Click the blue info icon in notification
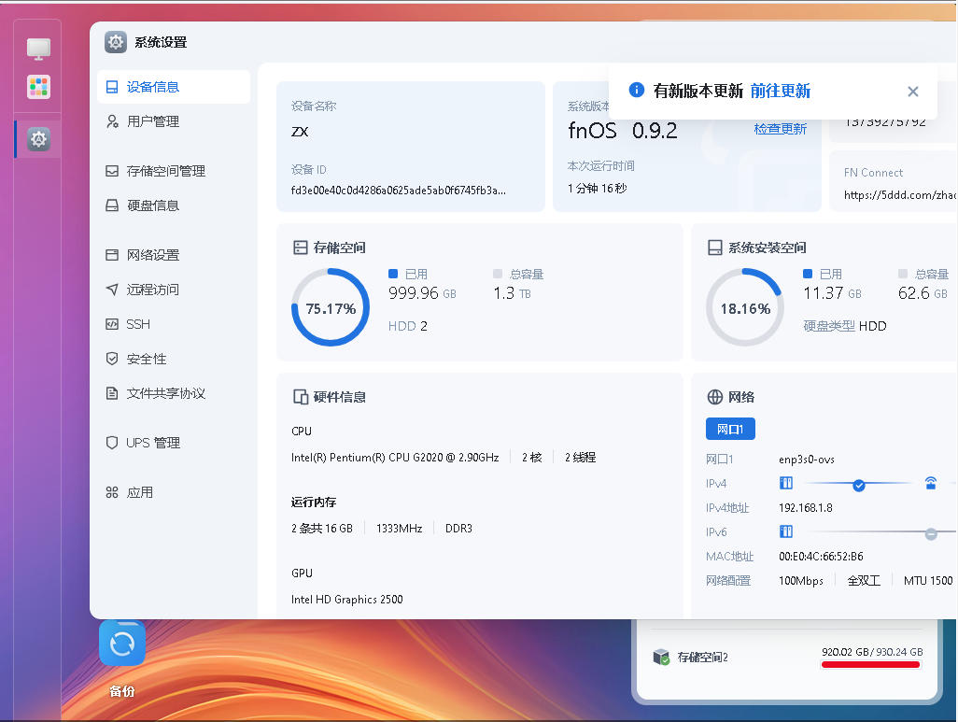Screen dimensions: 958x722 636,90
